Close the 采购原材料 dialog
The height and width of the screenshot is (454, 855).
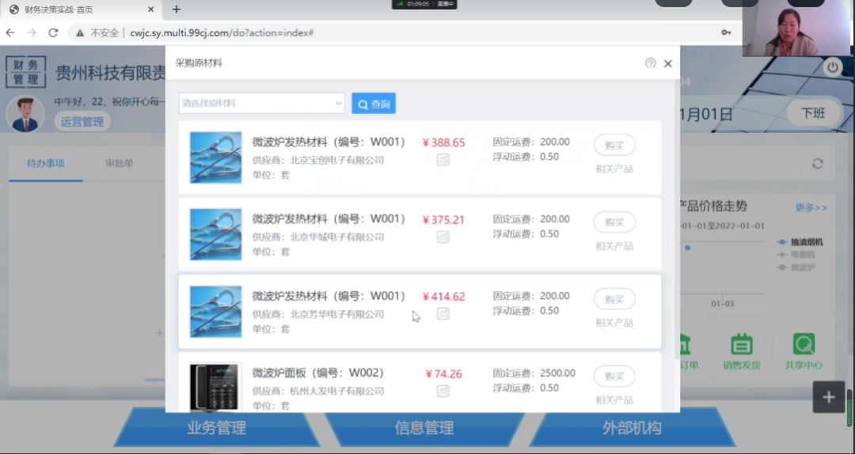click(x=668, y=63)
